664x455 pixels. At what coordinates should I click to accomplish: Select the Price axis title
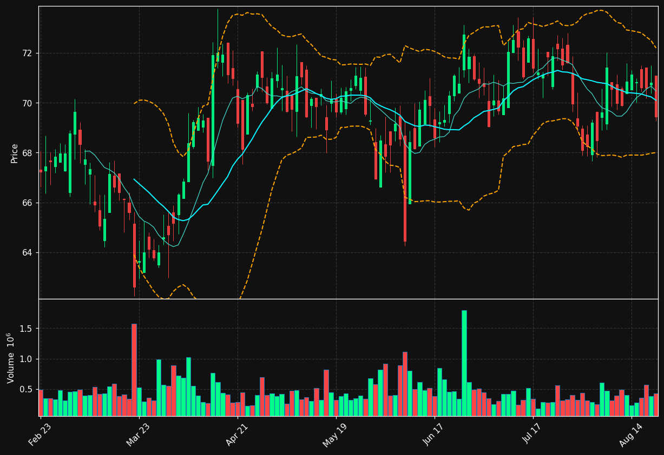pyautogui.click(x=15, y=153)
